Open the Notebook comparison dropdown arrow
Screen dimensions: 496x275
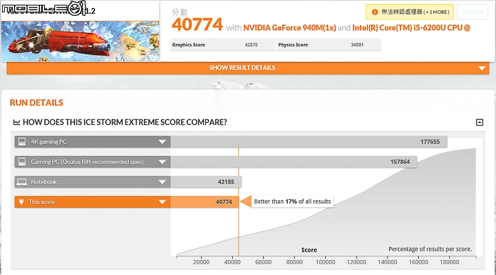tap(162, 182)
